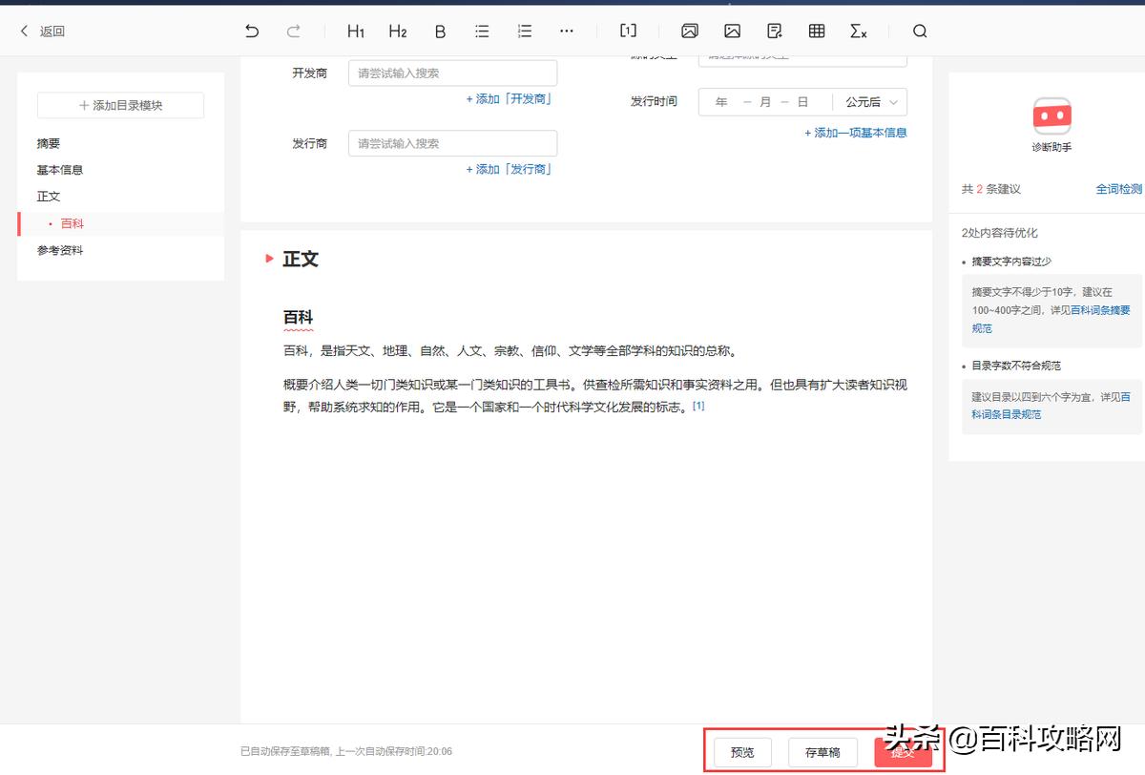The width and height of the screenshot is (1145, 775).
Task: Open the 公元后 era dropdown
Action: (870, 101)
